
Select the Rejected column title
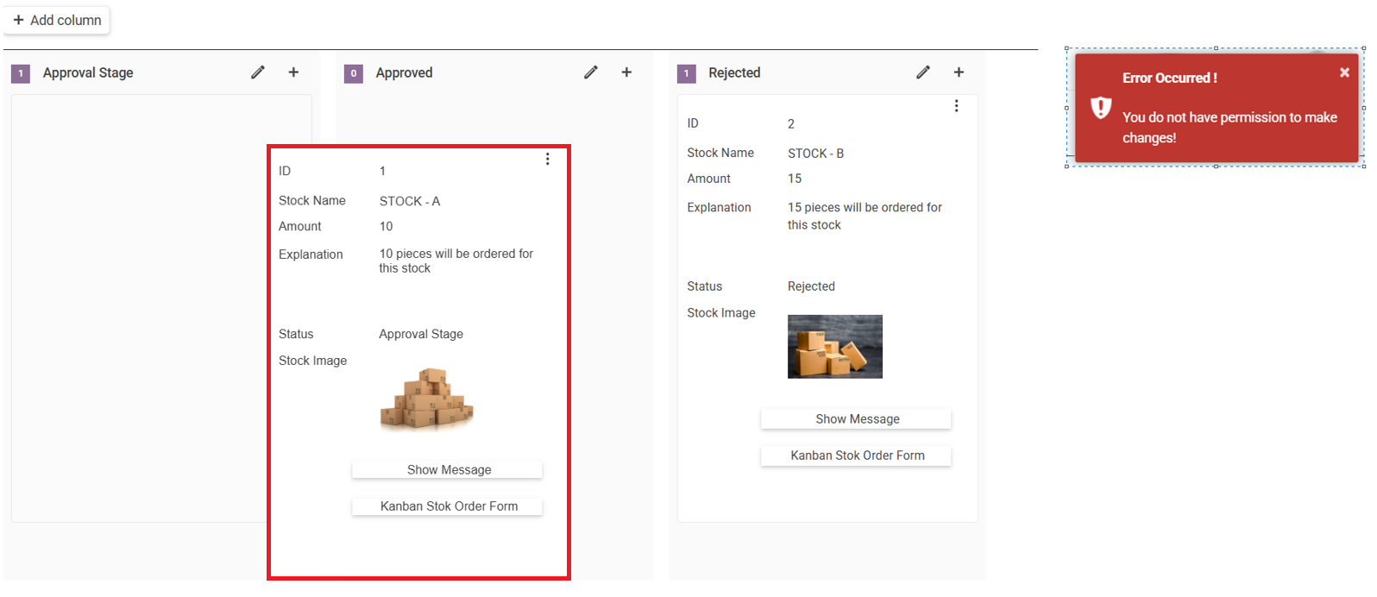coord(734,72)
